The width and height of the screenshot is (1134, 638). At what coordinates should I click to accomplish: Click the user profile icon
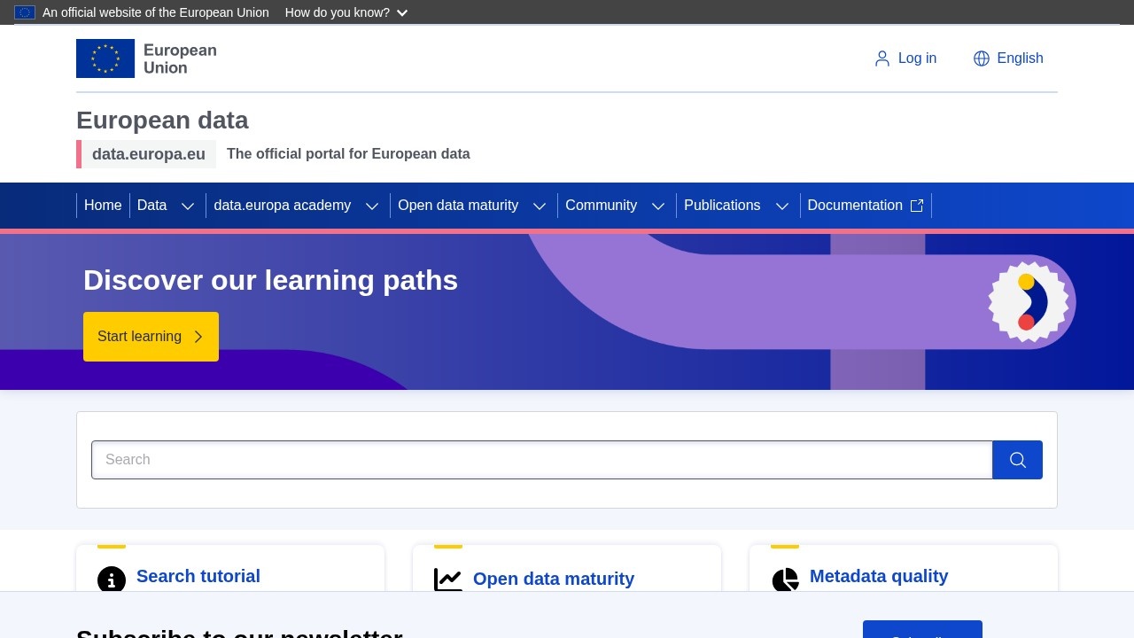click(882, 58)
